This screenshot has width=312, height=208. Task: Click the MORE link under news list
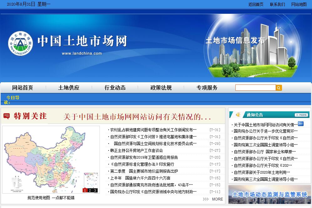[217, 199]
